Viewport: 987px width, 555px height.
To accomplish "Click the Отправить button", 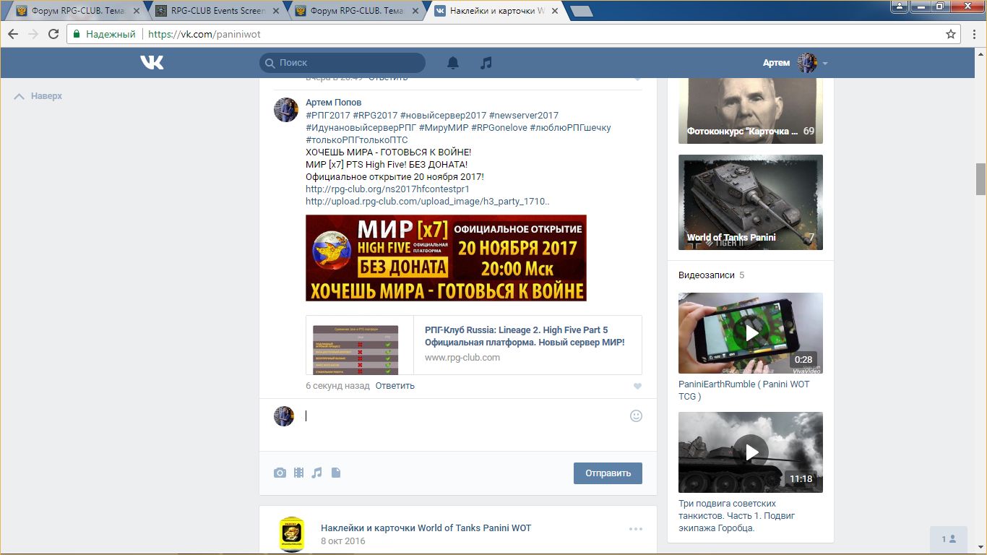I will [x=608, y=473].
